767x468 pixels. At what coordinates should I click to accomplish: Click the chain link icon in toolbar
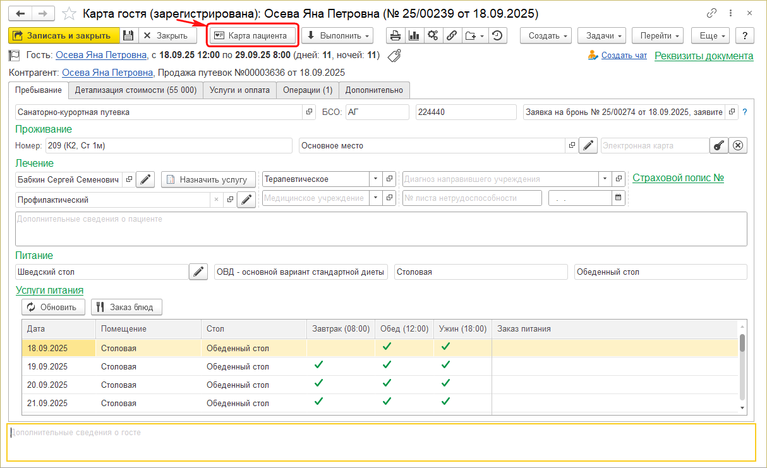[452, 36]
